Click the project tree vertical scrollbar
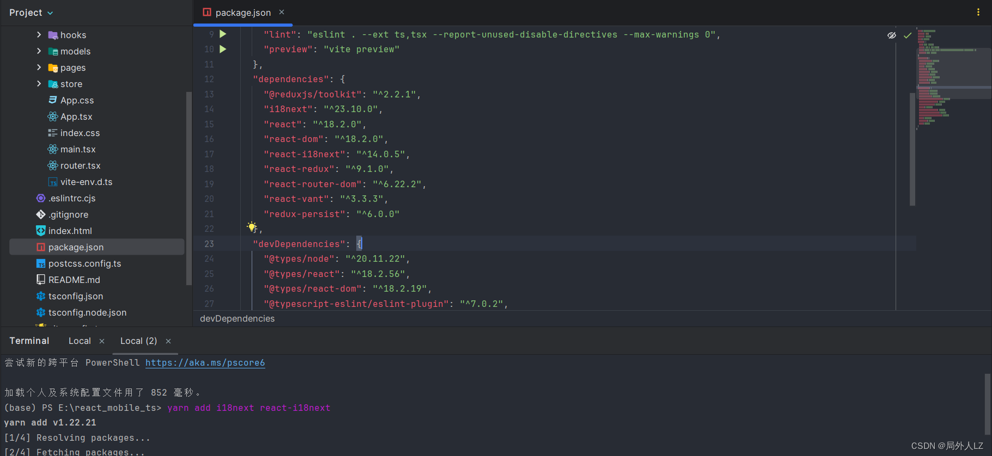The image size is (992, 456). point(189,188)
